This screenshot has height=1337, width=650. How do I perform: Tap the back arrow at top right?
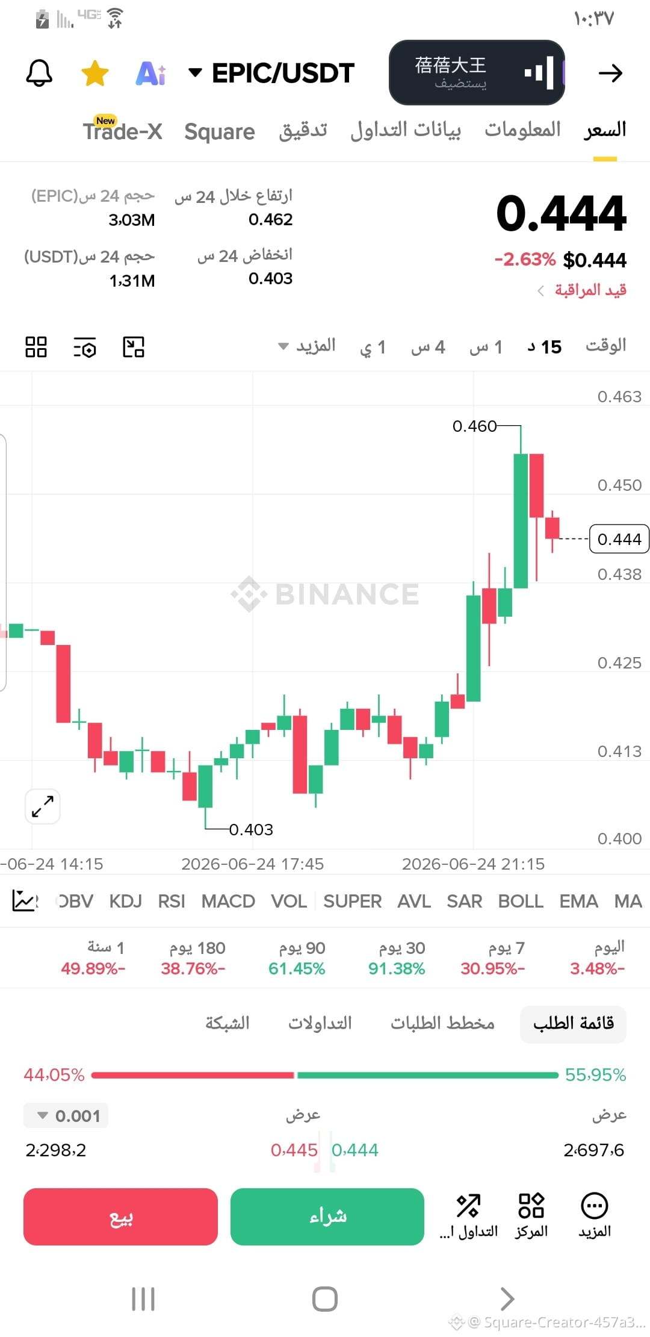pyautogui.click(x=610, y=73)
